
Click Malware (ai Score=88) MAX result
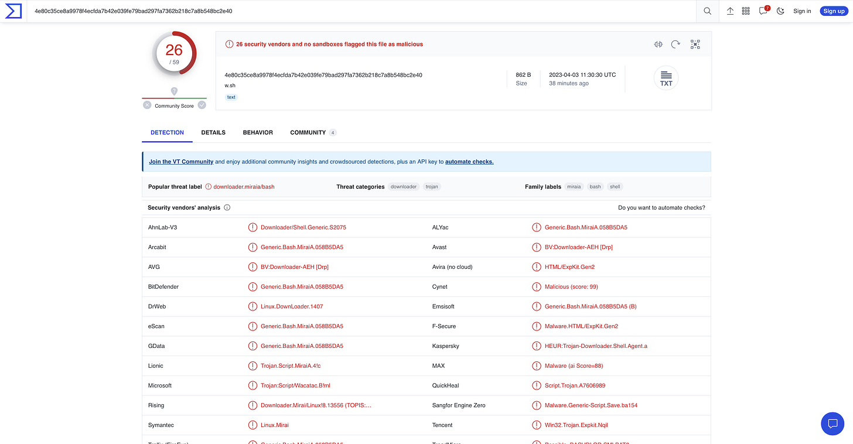tap(574, 366)
